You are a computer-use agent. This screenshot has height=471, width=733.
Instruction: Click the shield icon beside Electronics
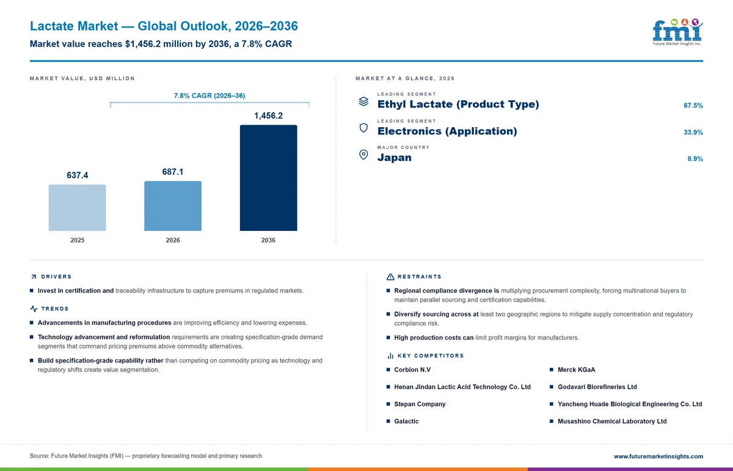pos(363,128)
